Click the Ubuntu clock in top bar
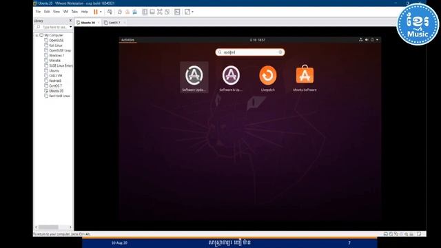 pos(258,40)
